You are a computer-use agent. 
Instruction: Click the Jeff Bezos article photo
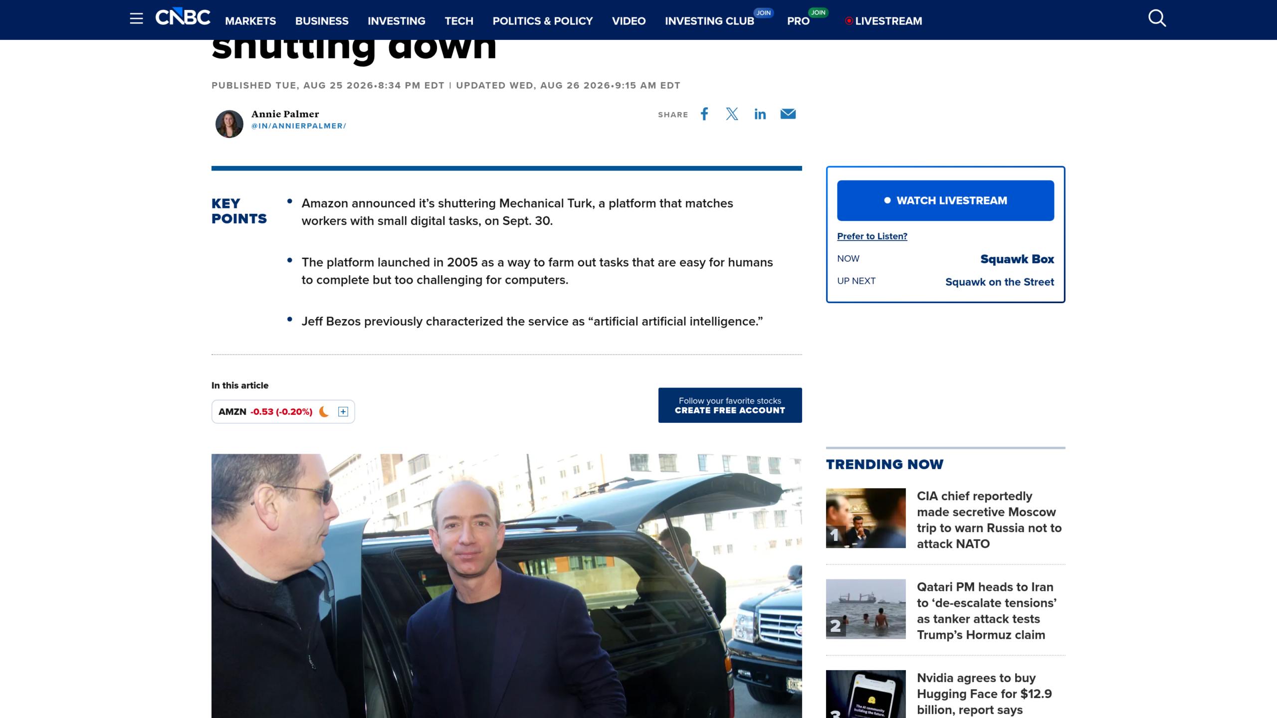pos(506,586)
